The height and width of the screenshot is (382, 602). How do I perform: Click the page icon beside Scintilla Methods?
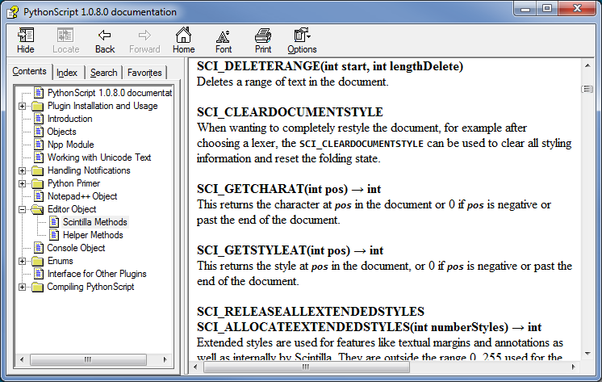54,222
